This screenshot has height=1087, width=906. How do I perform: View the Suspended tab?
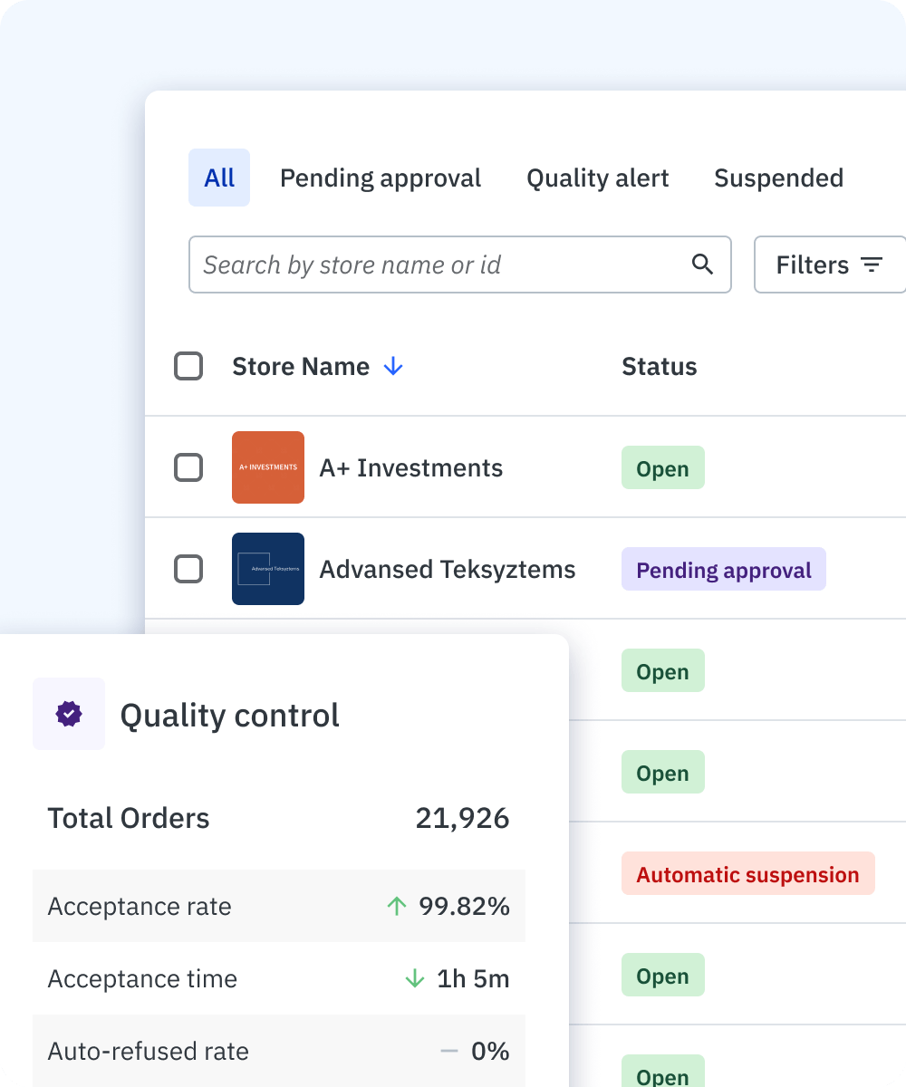coord(779,178)
